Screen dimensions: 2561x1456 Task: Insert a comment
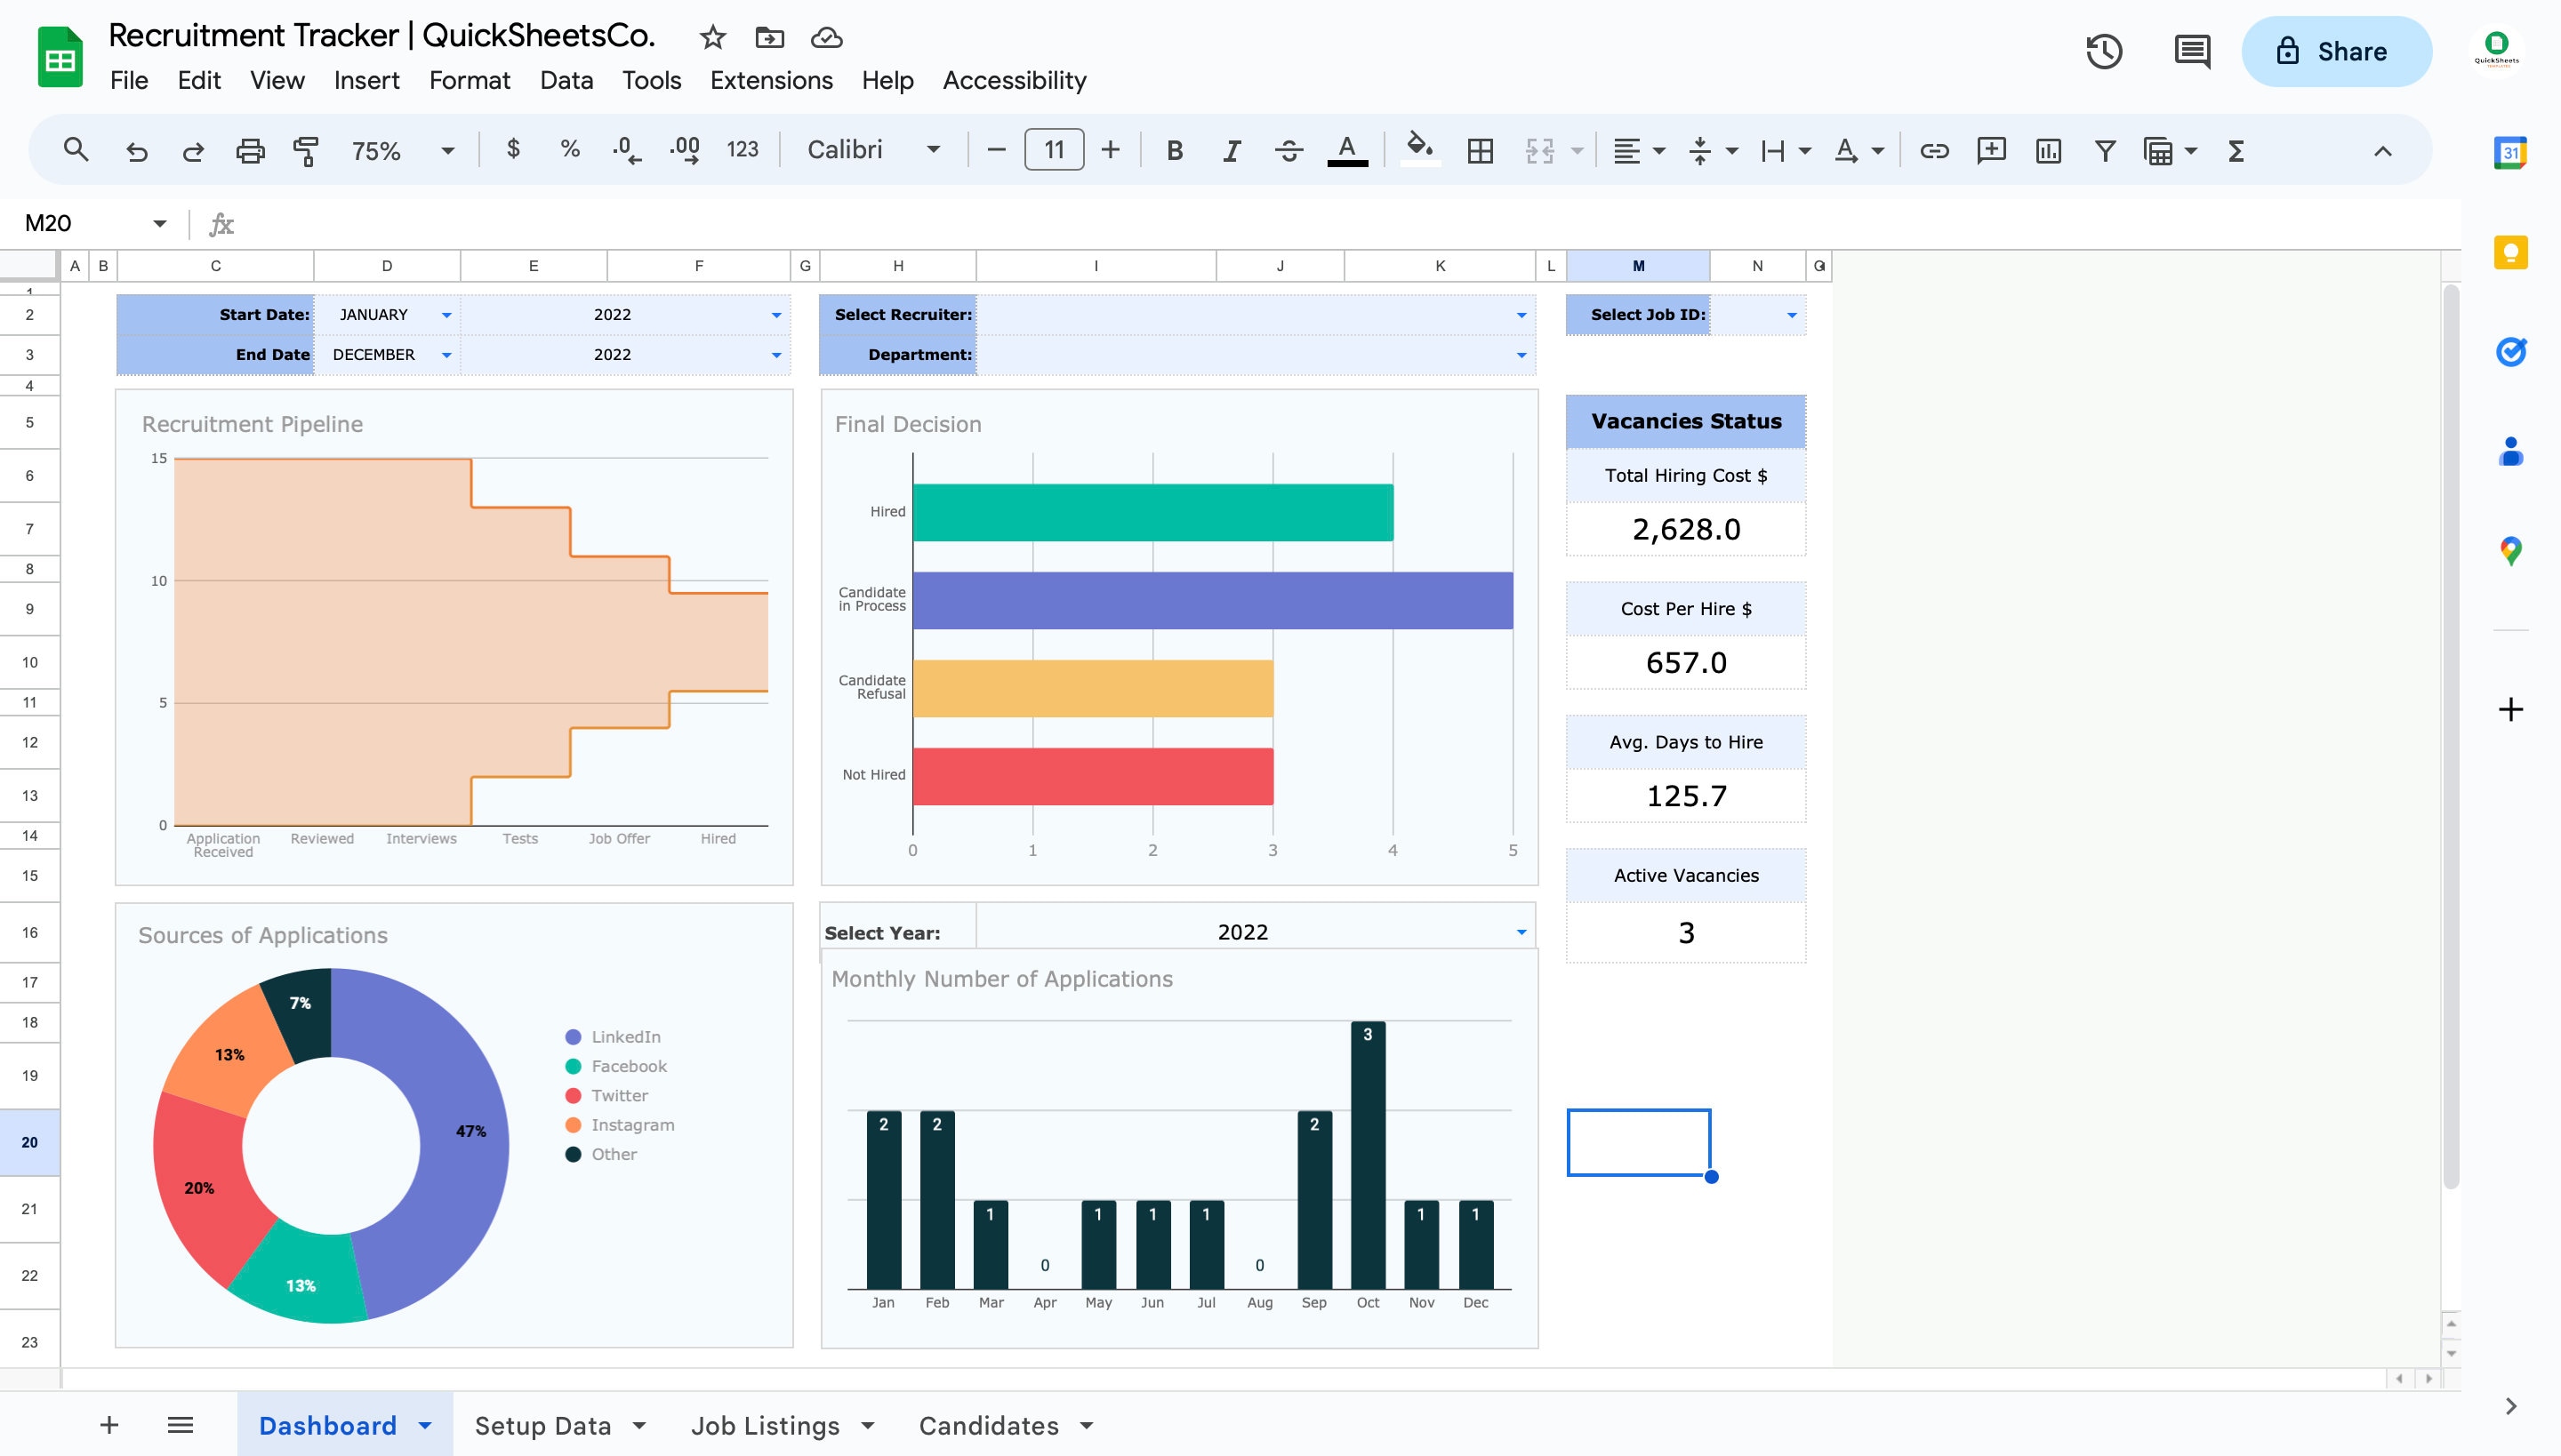(1990, 150)
